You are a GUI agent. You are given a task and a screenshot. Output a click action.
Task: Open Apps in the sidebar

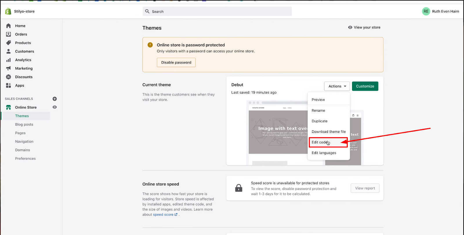point(20,86)
